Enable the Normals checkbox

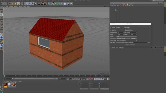click(x=111, y=29)
